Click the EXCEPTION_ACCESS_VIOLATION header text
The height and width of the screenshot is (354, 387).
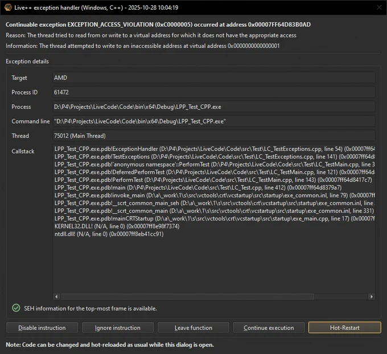click(x=158, y=25)
